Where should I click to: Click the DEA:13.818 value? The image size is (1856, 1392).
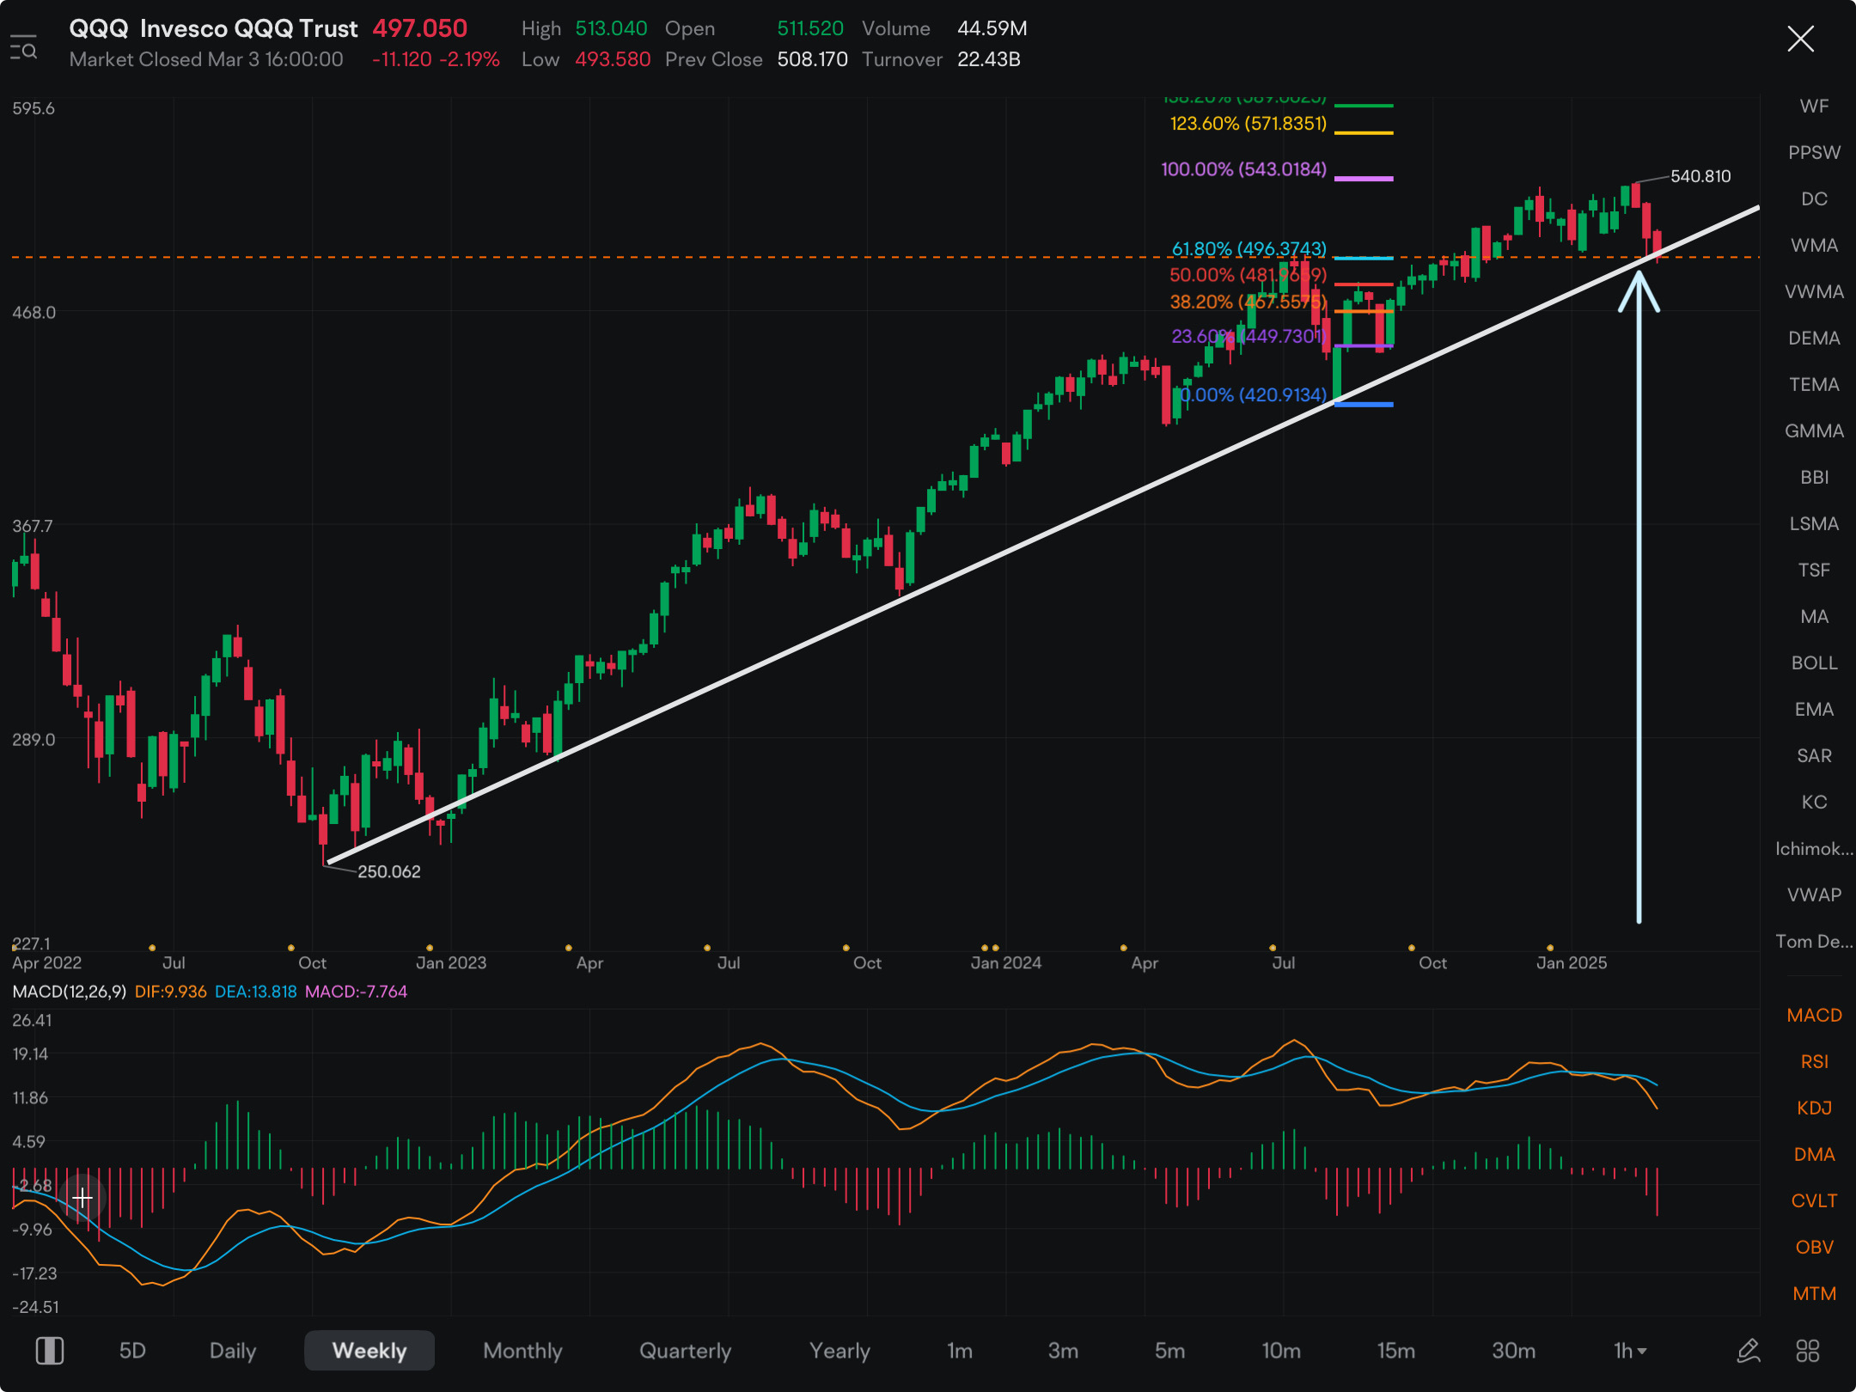(256, 992)
